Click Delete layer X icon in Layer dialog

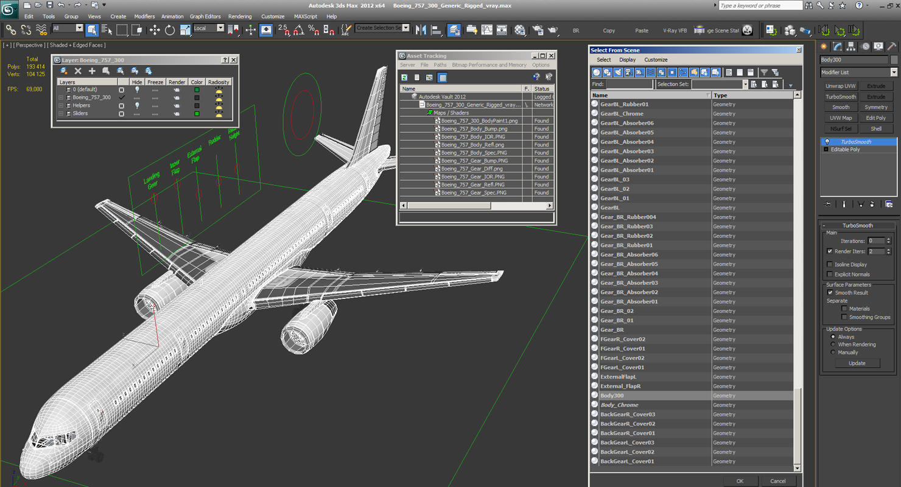click(78, 71)
